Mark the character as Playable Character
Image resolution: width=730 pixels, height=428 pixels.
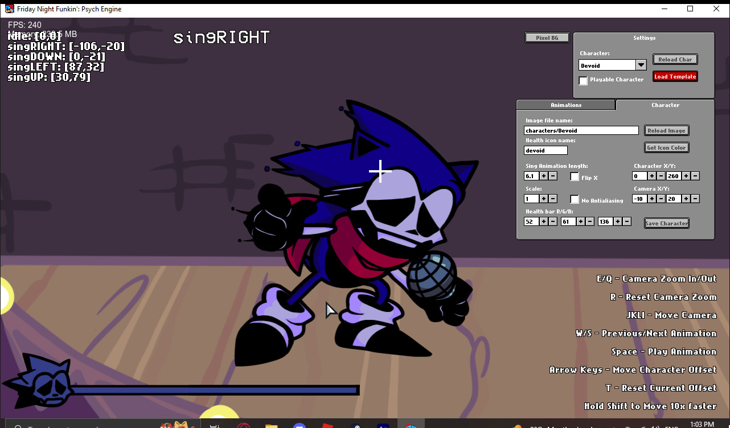(x=583, y=80)
